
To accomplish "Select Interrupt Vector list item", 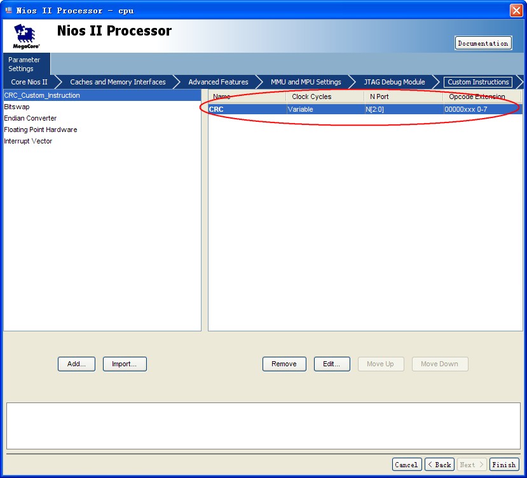I will (x=28, y=141).
